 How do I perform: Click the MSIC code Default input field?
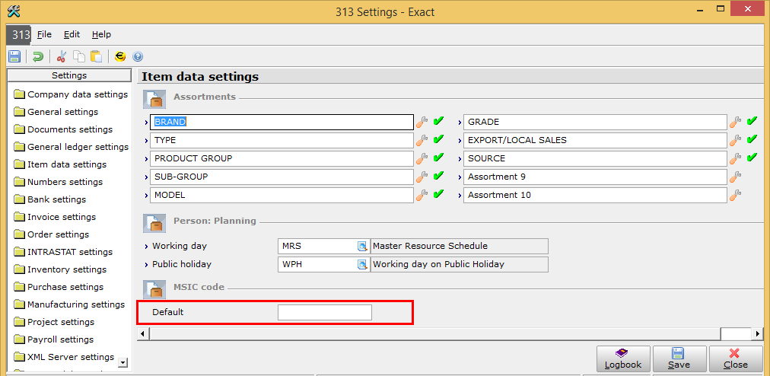pyautogui.click(x=324, y=312)
